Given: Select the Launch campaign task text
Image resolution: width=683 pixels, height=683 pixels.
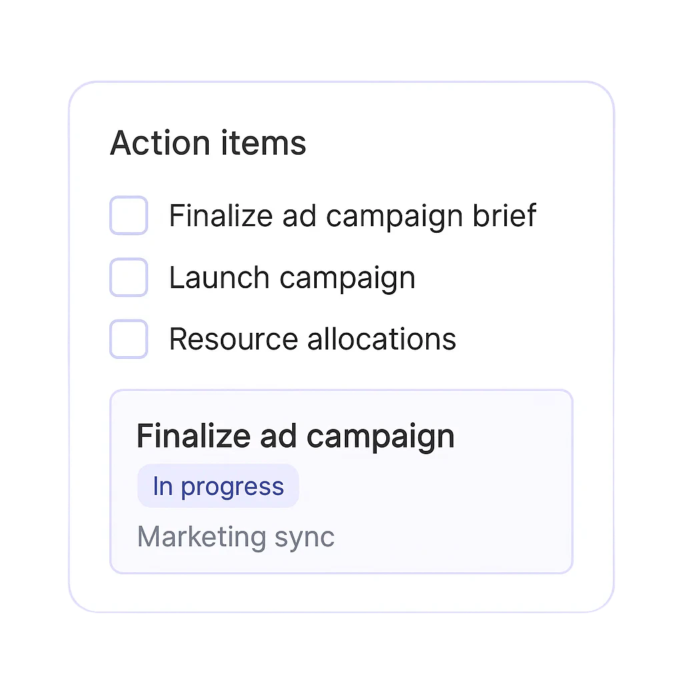Looking at the screenshot, I should pos(292,277).
